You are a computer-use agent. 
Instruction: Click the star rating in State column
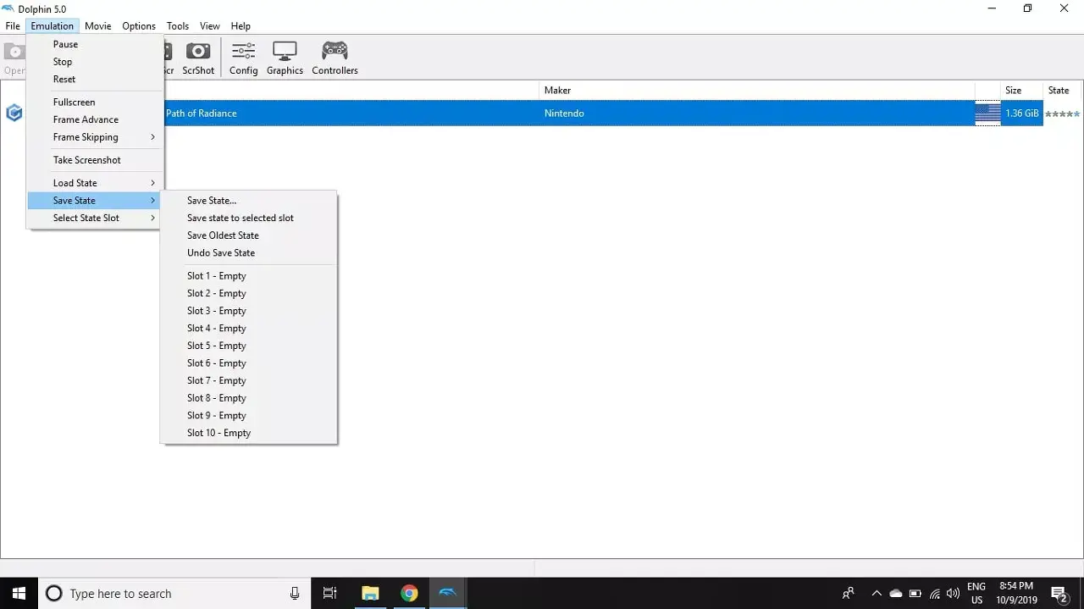1062,113
